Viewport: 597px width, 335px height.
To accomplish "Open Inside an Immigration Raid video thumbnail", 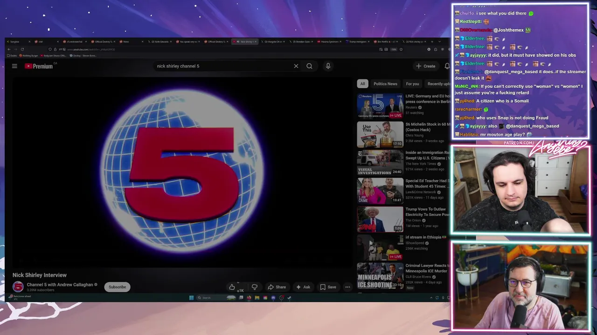I will tap(380, 162).
